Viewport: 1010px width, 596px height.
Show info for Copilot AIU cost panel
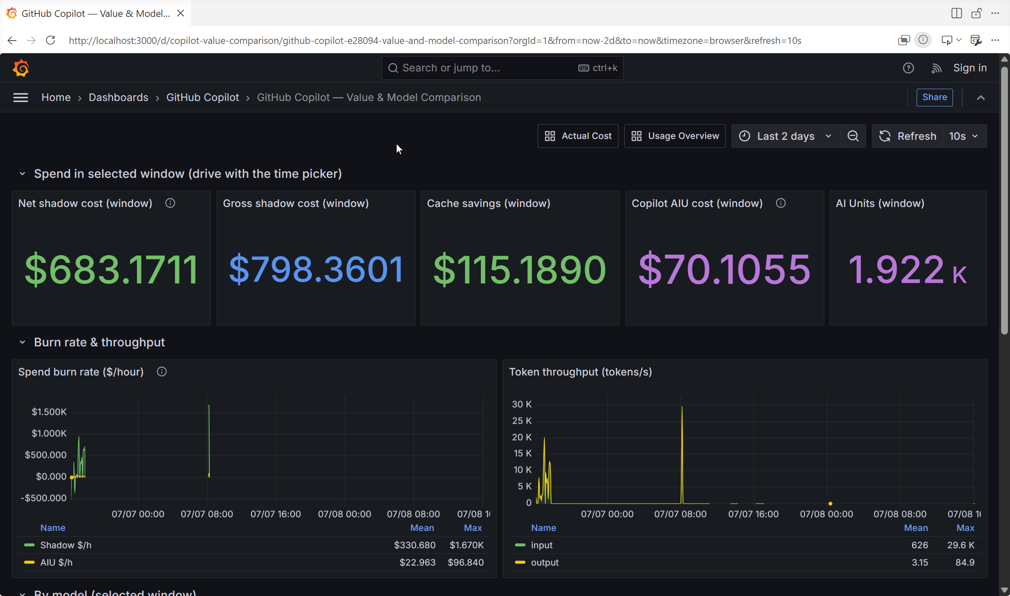(781, 203)
